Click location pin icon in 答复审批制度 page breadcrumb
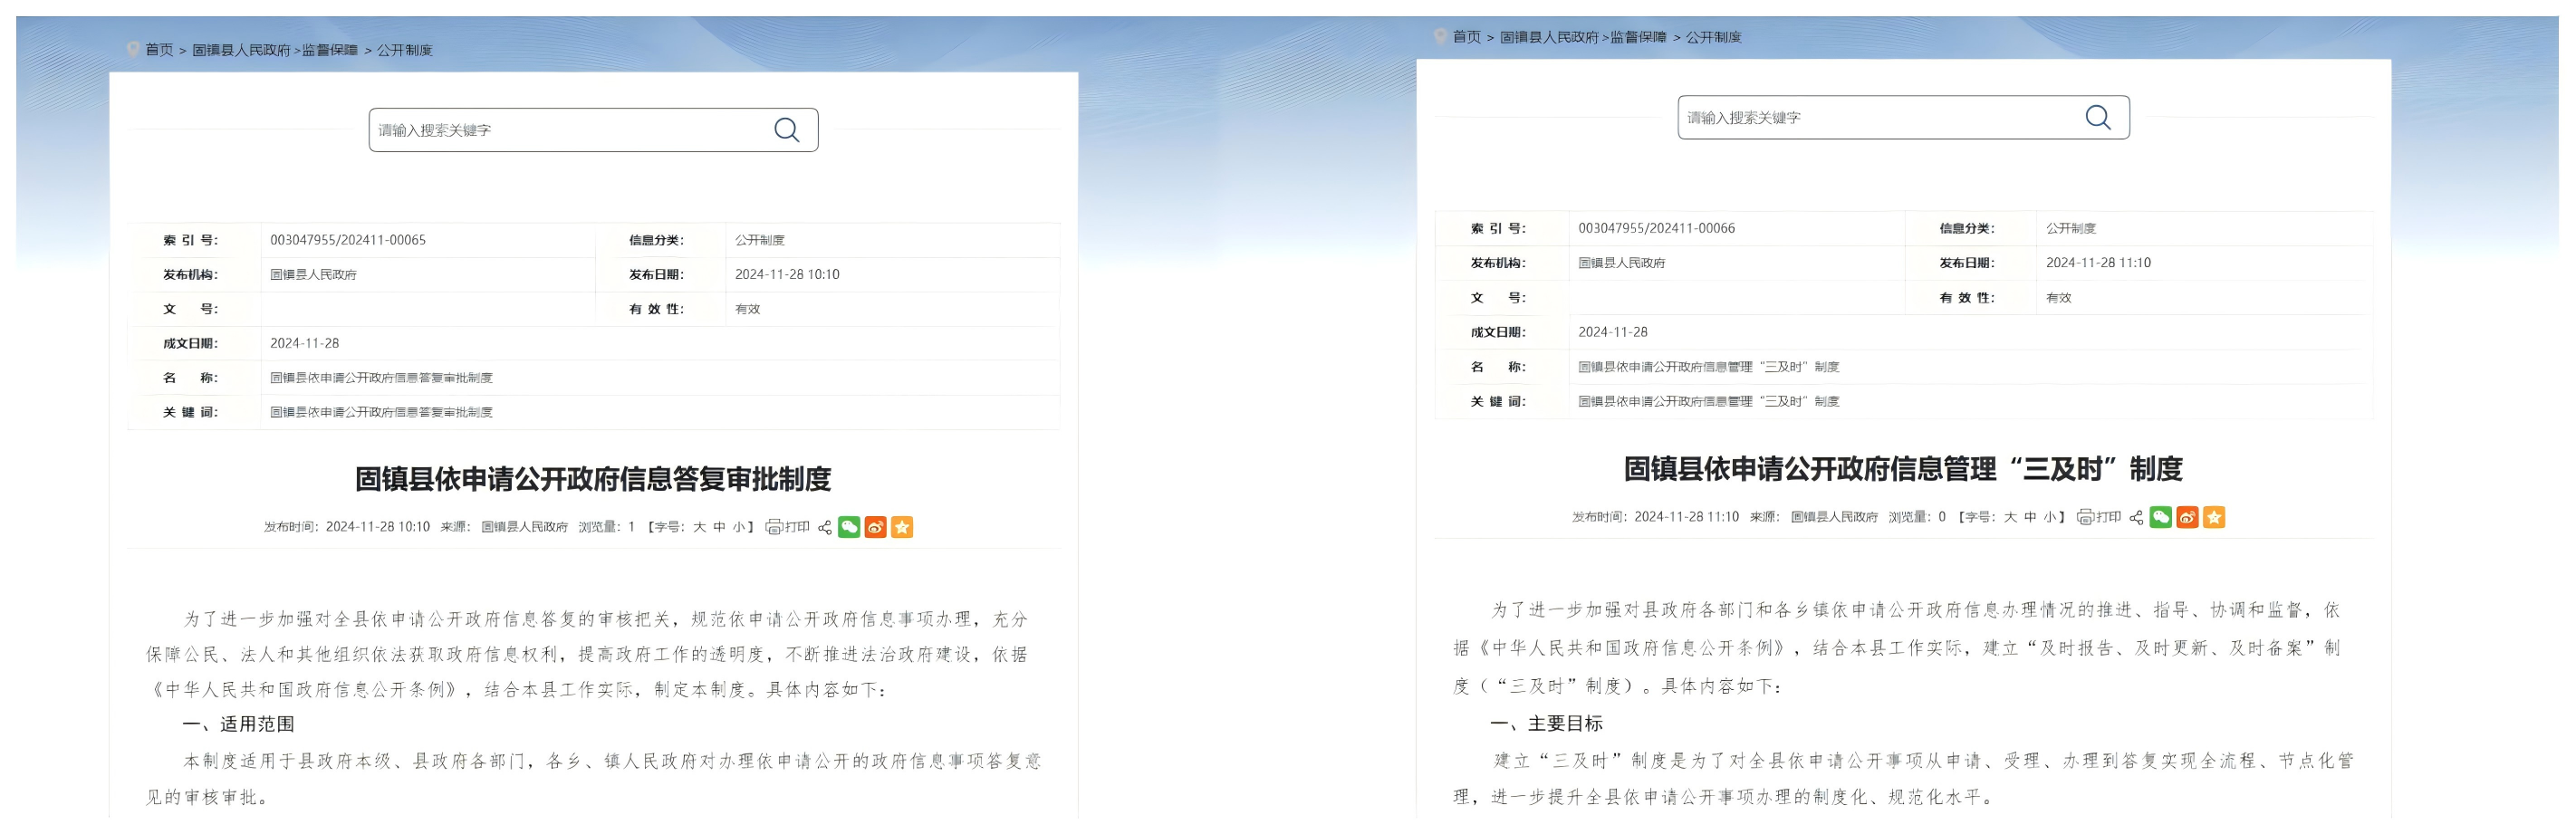Viewport: 2576px width, 834px height. (x=133, y=49)
